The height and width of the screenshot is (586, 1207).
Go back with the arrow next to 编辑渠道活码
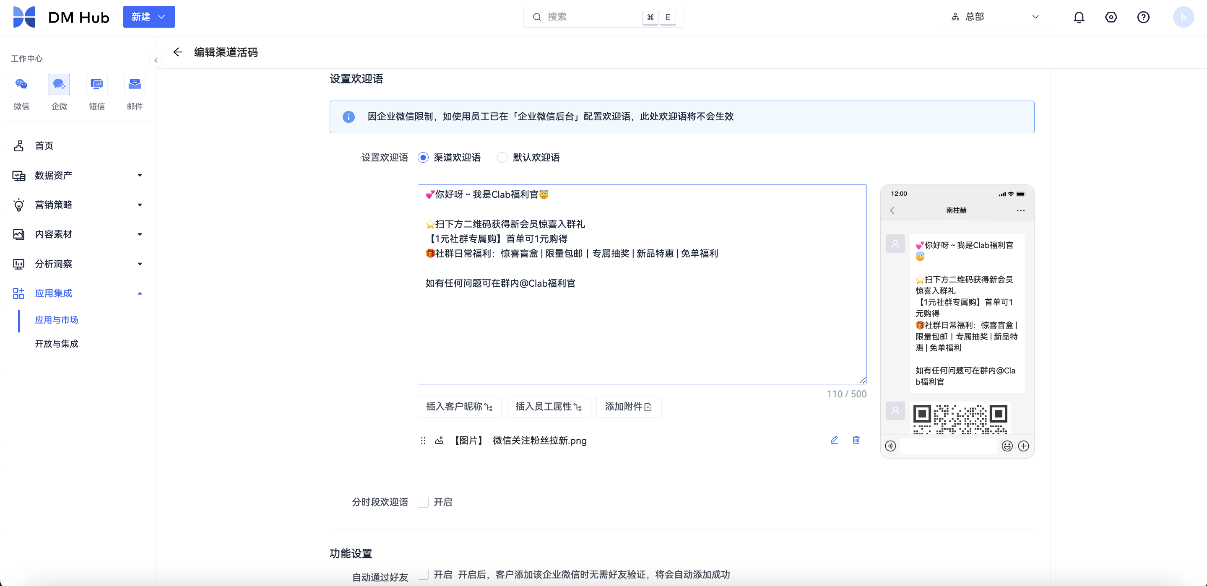[177, 52]
